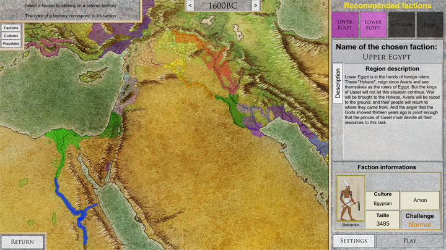This screenshot has height=250, width=446.
Task: Switch map view to Cultures
Action: point(11,36)
